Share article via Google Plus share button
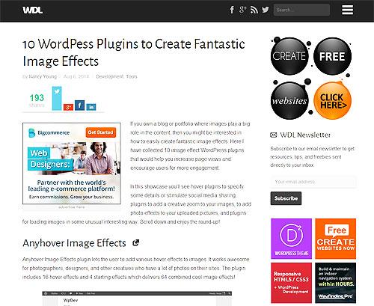Viewport: 374px width, 306px height. [x=68, y=107]
